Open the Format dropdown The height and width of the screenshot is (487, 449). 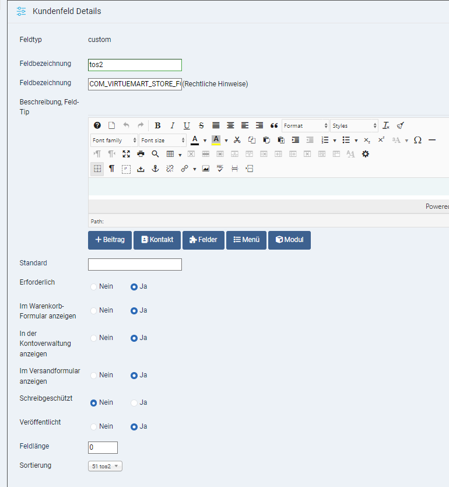pyautogui.click(x=306, y=125)
